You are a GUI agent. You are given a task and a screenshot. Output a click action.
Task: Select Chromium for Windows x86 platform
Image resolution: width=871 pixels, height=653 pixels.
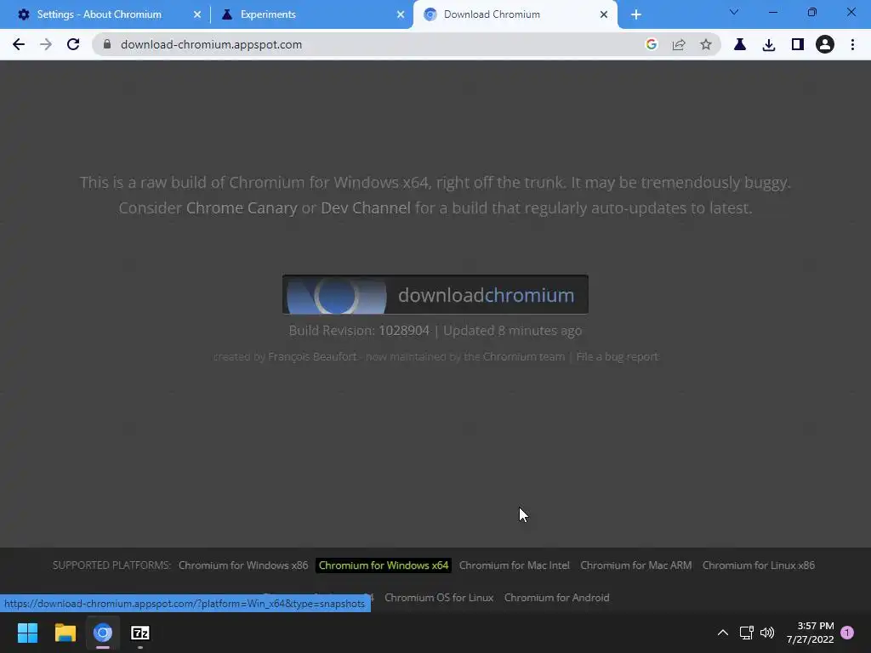pos(243,565)
